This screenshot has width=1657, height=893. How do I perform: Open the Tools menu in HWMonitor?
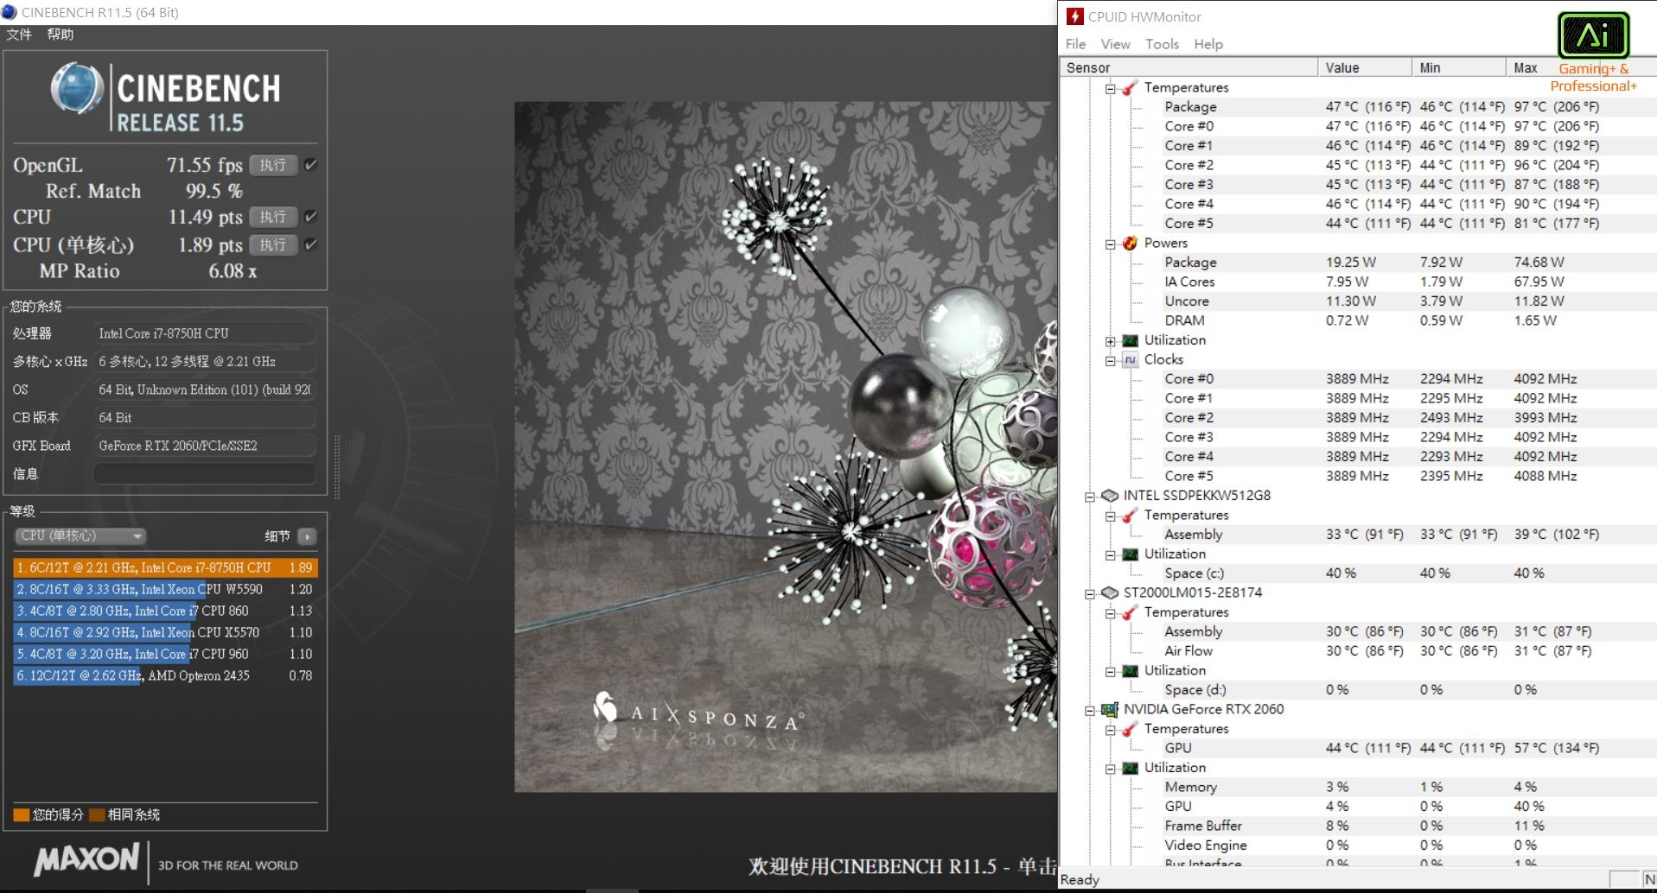1162,44
